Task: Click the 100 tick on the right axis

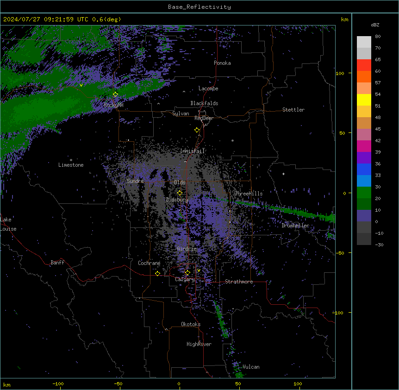Action: (x=340, y=73)
